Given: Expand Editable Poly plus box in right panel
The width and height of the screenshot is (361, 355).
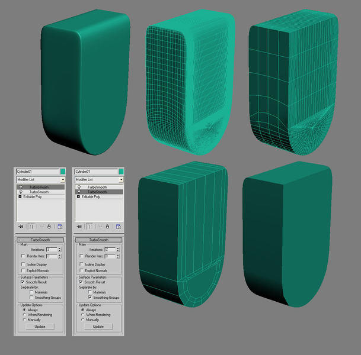Looking at the screenshot, I should [x=78, y=196].
